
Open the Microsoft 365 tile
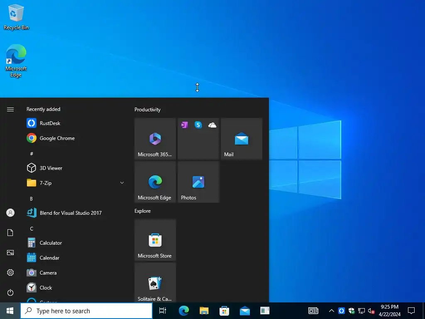tap(155, 139)
